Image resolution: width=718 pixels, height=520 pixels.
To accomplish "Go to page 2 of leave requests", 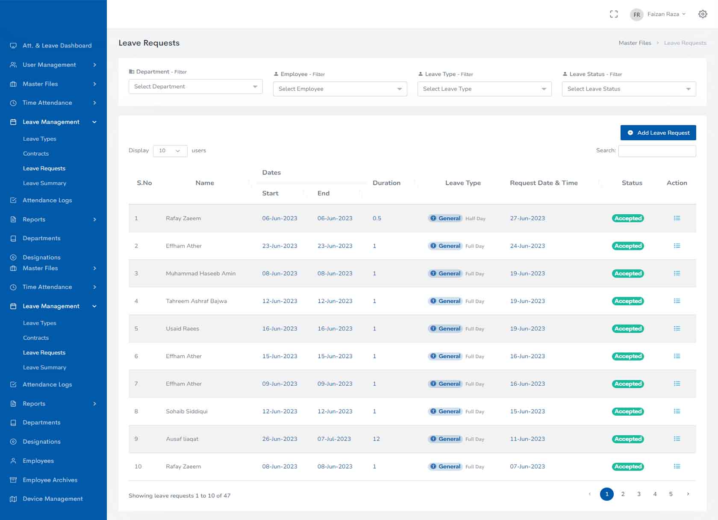I will pos(623,494).
